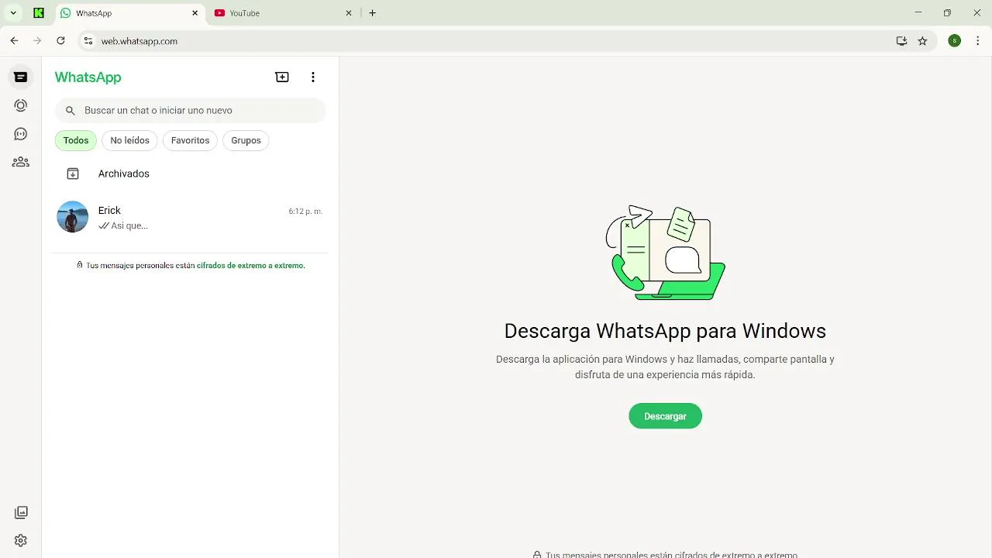Start a new chat with plus icon
Screen dimensions: 992x558
pyautogui.click(x=282, y=77)
